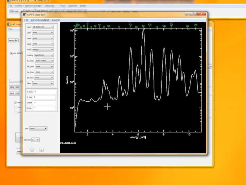Open Extras menu in MAPS main window
The image size is (246, 185).
83,6
